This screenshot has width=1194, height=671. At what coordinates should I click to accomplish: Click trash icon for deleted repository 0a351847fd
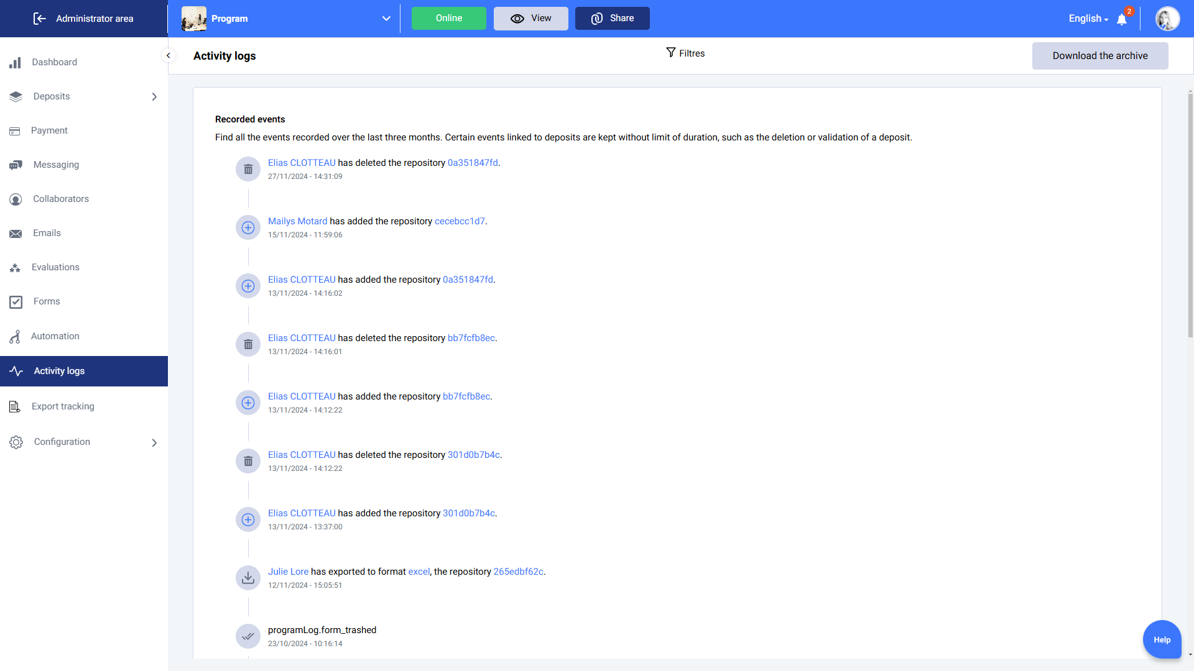248,169
